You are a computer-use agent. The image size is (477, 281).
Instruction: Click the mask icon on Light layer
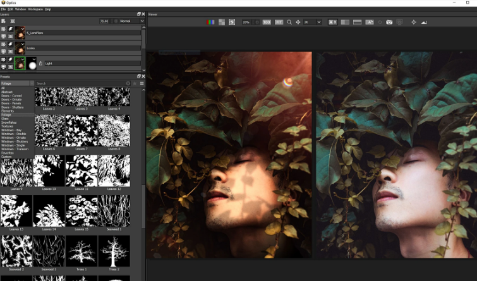click(x=10, y=66)
